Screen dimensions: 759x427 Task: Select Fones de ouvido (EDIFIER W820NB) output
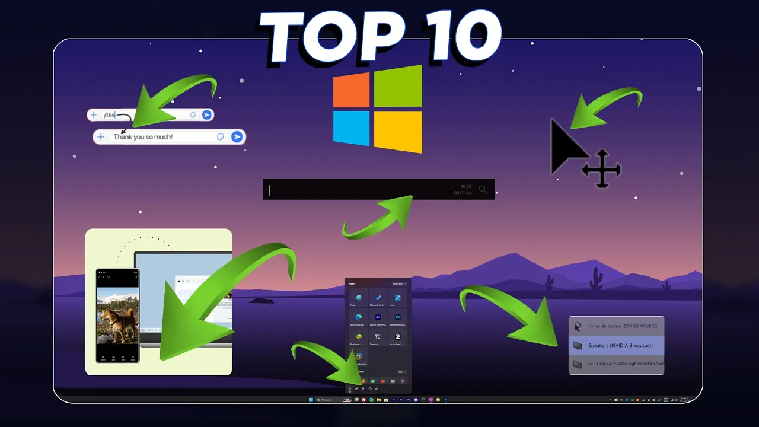616,326
